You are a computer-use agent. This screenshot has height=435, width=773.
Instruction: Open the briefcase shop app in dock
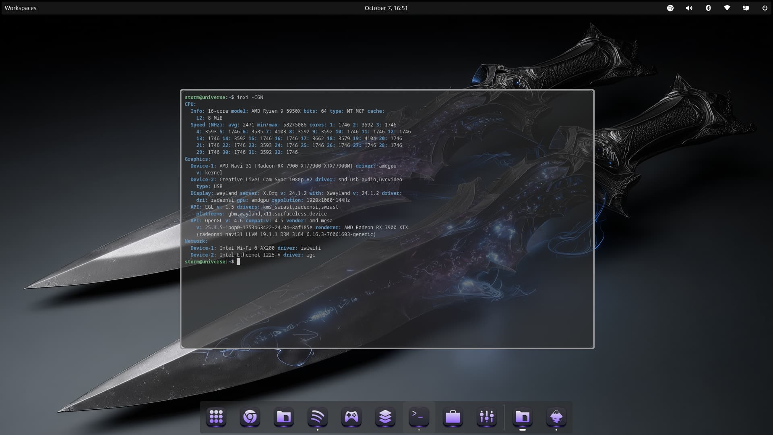[453, 417]
